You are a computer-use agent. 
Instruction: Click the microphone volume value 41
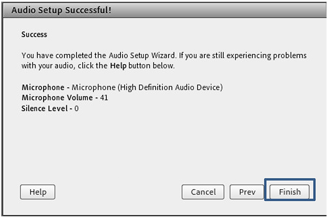[x=104, y=98]
